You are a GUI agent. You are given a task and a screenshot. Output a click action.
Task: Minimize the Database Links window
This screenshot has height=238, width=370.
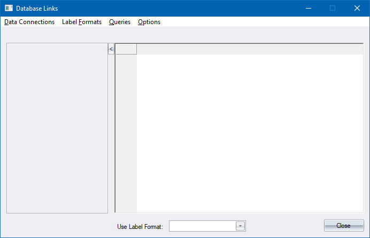(x=308, y=8)
